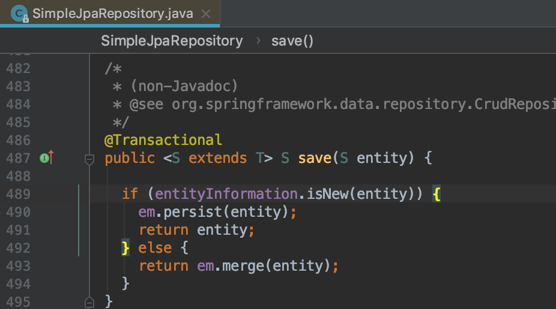This screenshot has height=309, width=556.
Task: Select the SimpleJpaRepository.java tab
Action: 110,13
